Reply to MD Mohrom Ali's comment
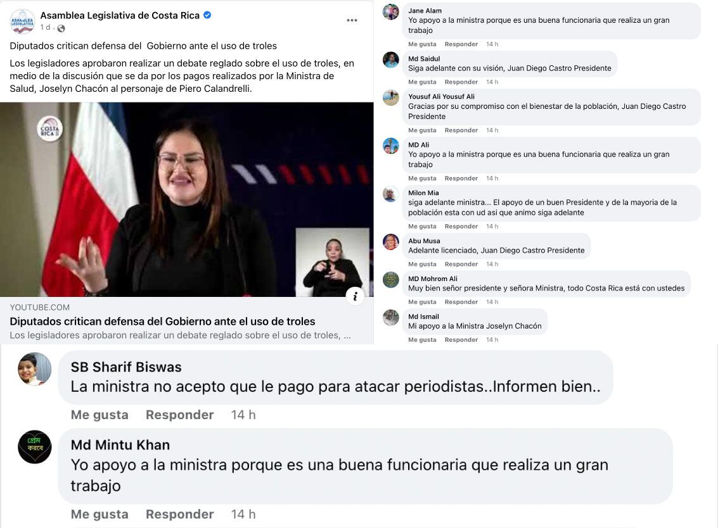The height and width of the screenshot is (528, 718). 461,302
